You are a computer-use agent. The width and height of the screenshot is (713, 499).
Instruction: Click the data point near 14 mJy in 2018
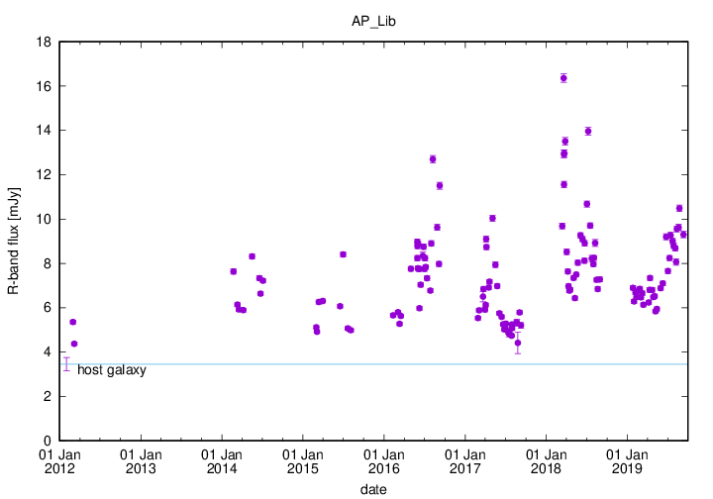pos(588,131)
